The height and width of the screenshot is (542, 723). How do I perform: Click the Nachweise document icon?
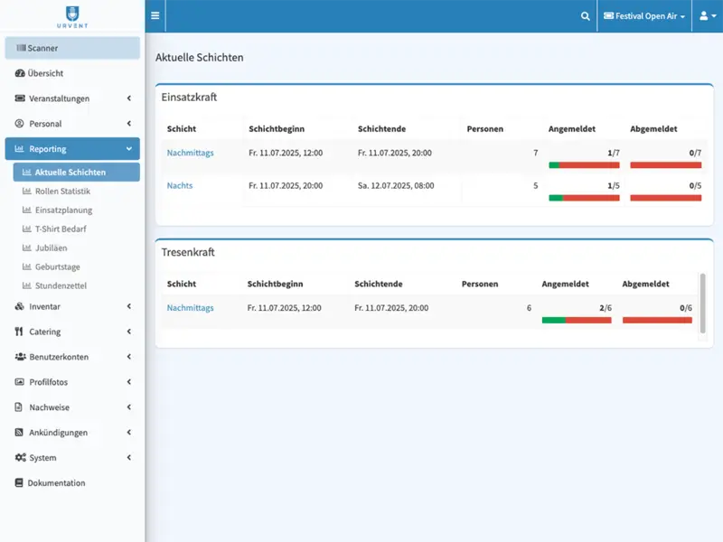(x=18, y=407)
